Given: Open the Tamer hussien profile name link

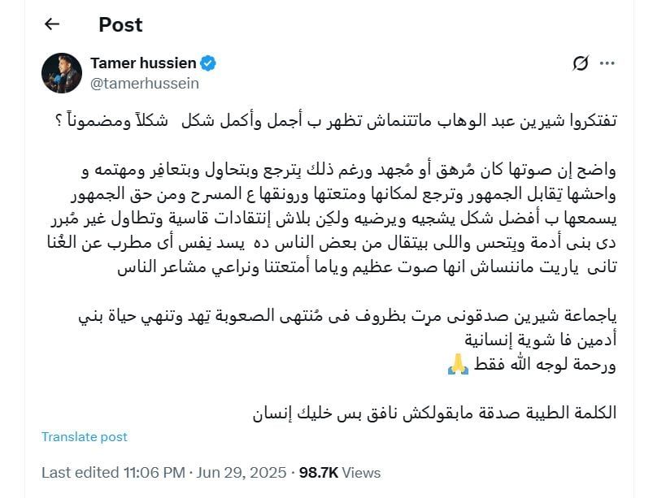Looking at the screenshot, I should [144, 63].
